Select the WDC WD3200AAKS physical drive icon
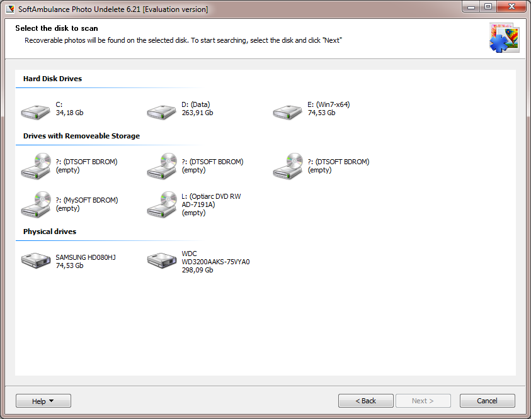 pos(162,260)
